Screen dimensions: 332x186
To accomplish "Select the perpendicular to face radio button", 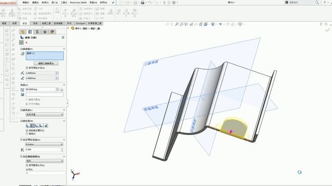I will 26,100.
